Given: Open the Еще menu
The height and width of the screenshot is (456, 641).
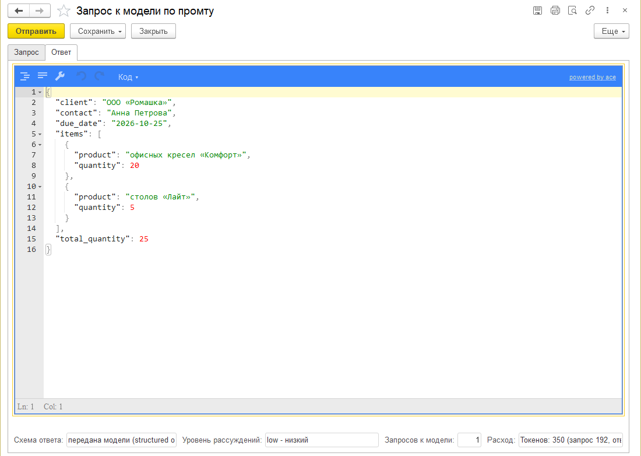Looking at the screenshot, I should pos(611,31).
